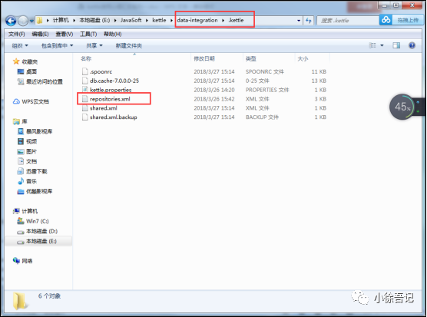Viewport: 427px width, 317px height.
Task: Open the change view dropdown arrow
Action: (382, 45)
